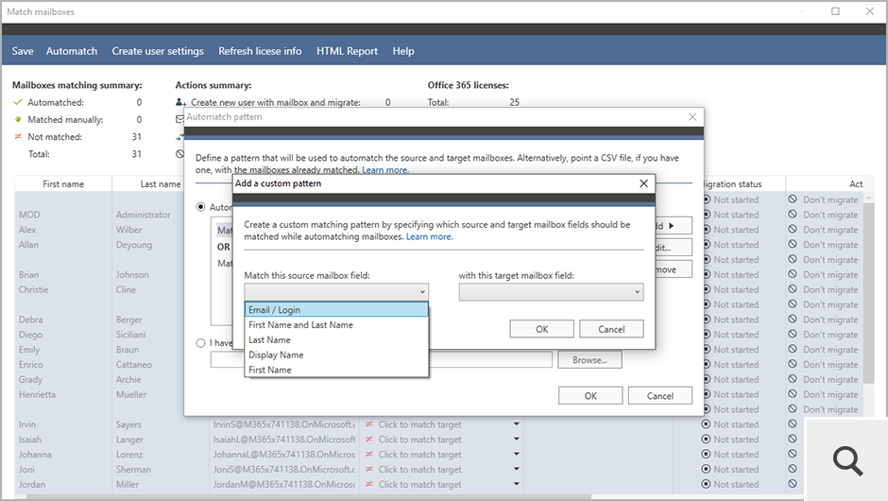This screenshot has width=888, height=501.
Task: Expand match target dropdown for Isaiah Langer
Action: pos(517,440)
